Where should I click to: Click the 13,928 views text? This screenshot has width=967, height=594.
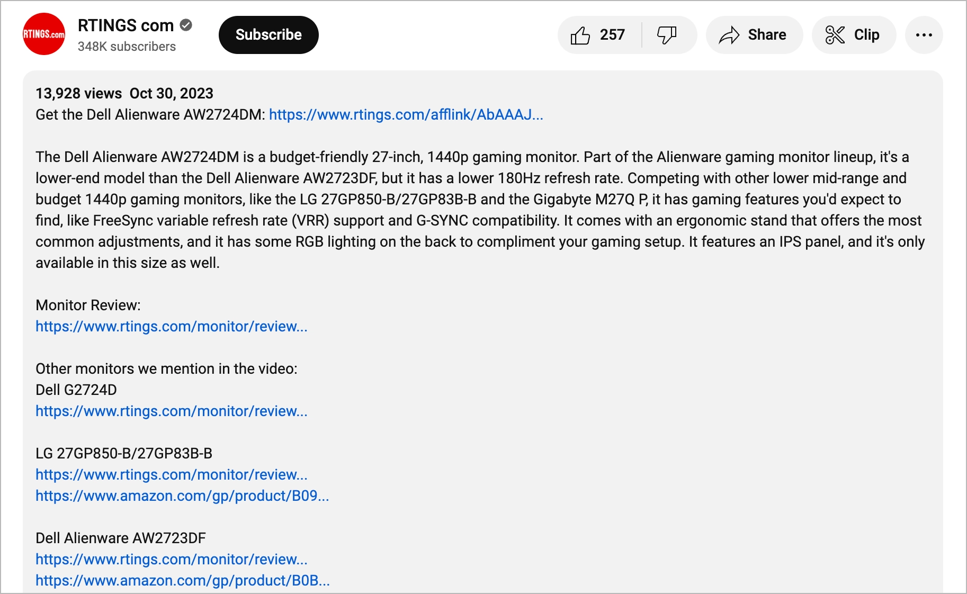(x=78, y=93)
